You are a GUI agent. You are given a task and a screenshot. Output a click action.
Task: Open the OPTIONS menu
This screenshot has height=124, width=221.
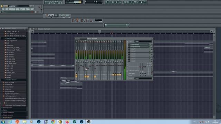click(22, 9)
